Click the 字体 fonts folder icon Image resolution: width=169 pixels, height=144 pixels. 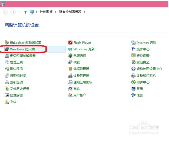point(7,102)
